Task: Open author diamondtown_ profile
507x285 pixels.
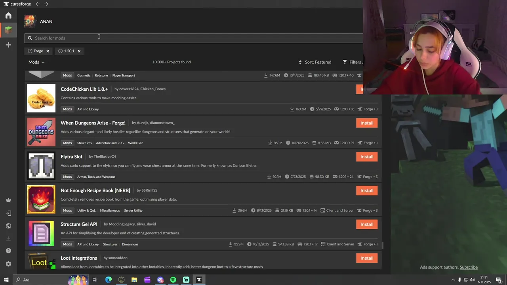Action: click(x=162, y=123)
